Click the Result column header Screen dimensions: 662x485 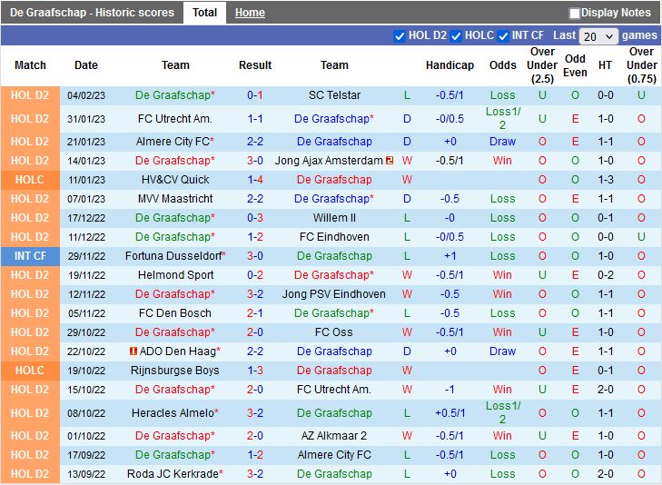255,65
